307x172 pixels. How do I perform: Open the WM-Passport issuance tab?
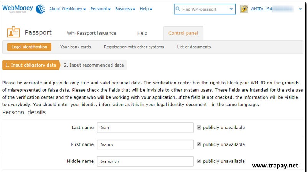91,33
